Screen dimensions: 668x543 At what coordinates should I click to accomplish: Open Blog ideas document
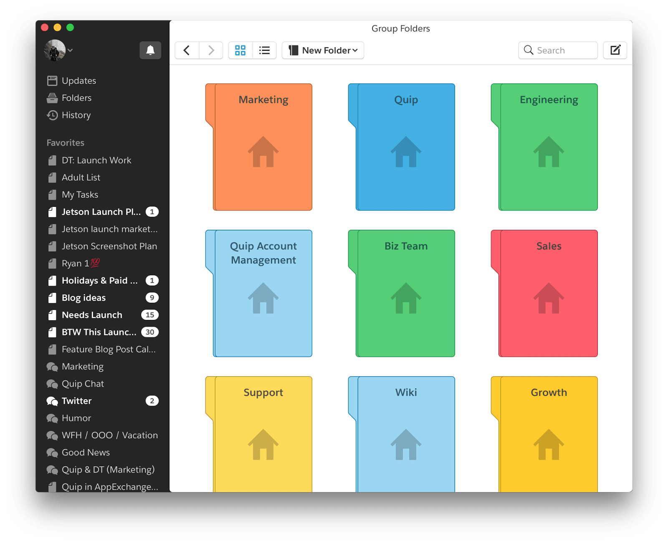click(103, 298)
